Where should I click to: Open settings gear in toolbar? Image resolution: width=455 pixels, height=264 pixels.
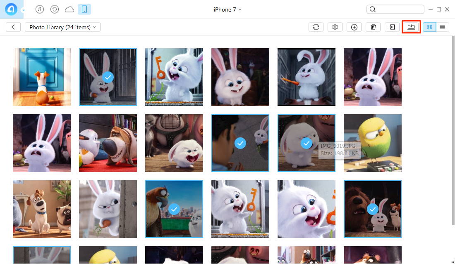pyautogui.click(x=335, y=27)
